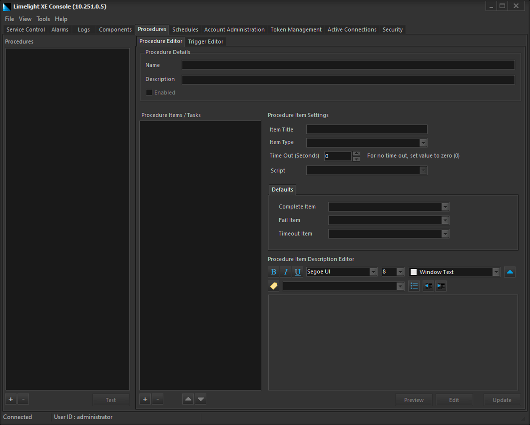The height and width of the screenshot is (425, 530).
Task: Open the dropdown next to the tag icon
Action: (x=400, y=286)
